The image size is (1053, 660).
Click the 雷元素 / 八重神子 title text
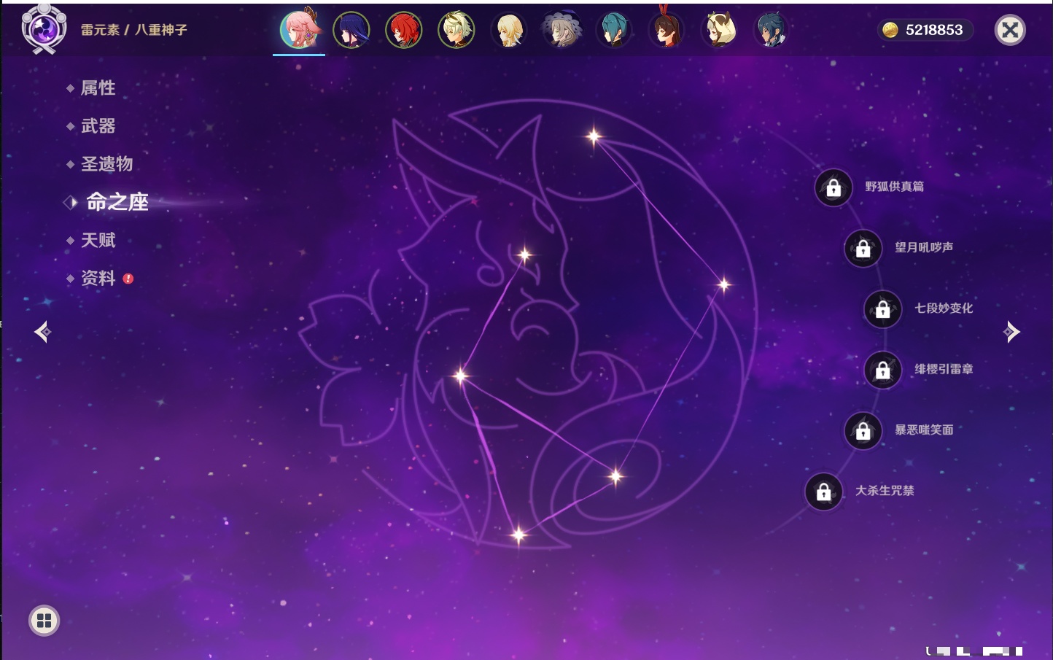coord(134,30)
